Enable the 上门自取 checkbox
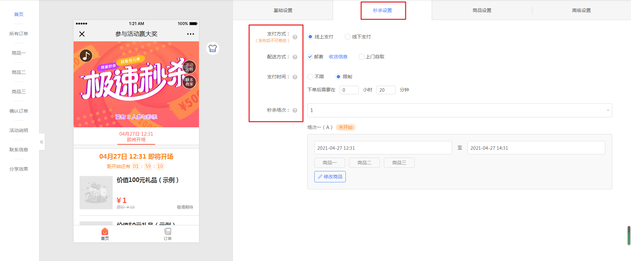 pos(361,57)
